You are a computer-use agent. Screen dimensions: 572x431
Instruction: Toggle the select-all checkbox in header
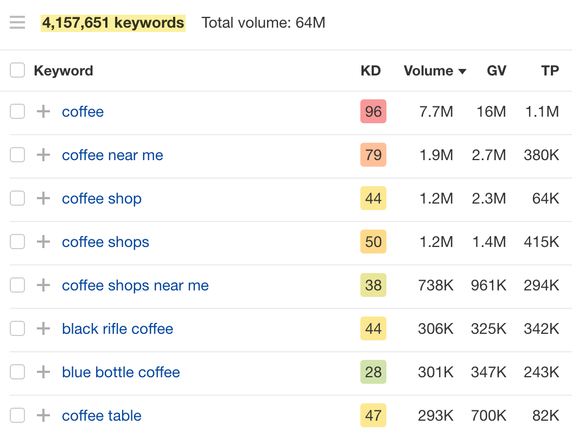tap(17, 71)
